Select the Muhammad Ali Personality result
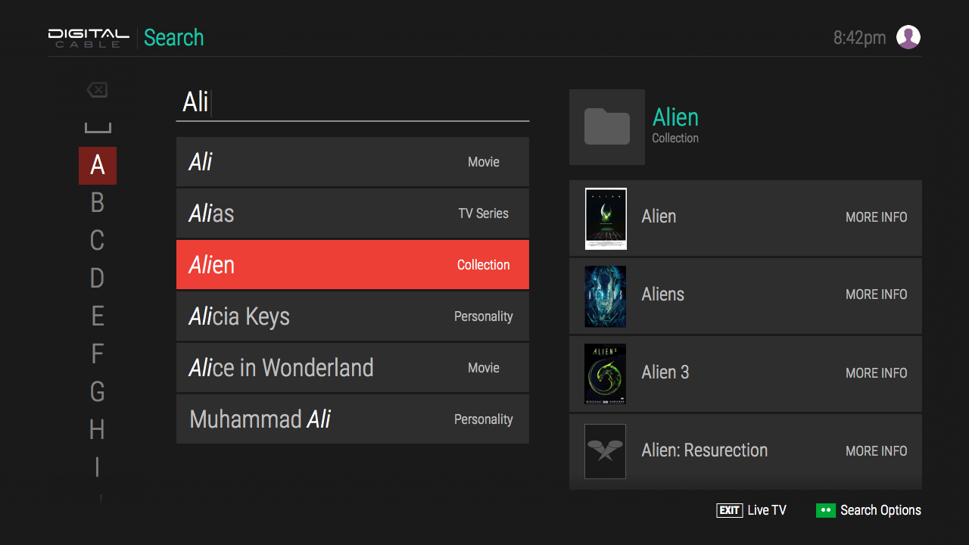 (353, 419)
